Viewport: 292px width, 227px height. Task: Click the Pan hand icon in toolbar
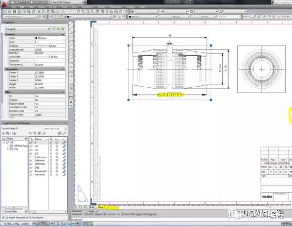point(78,12)
